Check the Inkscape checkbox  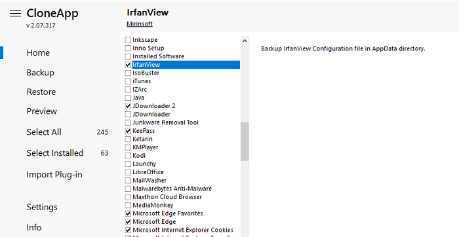point(128,40)
